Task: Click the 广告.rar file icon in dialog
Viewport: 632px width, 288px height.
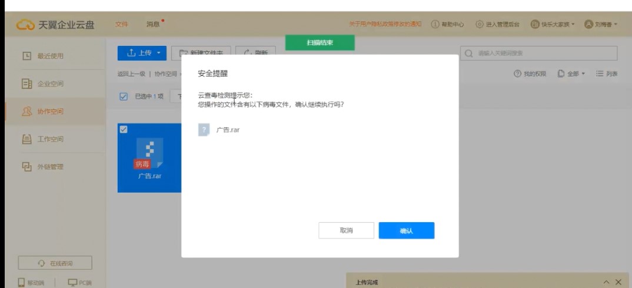Action: [x=204, y=130]
